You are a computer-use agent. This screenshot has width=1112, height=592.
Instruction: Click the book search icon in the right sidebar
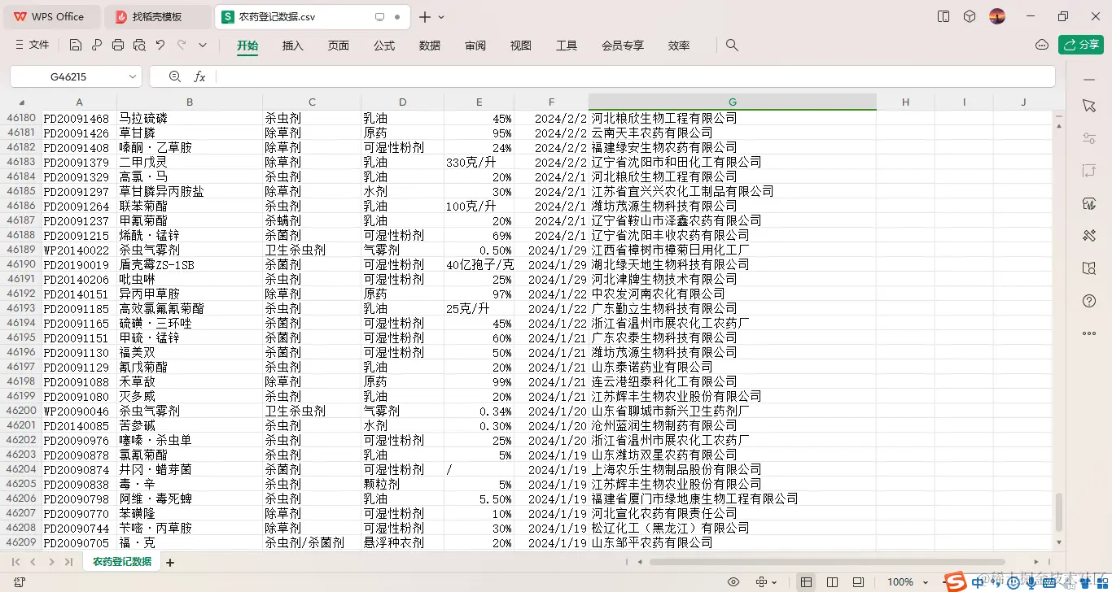click(1089, 268)
